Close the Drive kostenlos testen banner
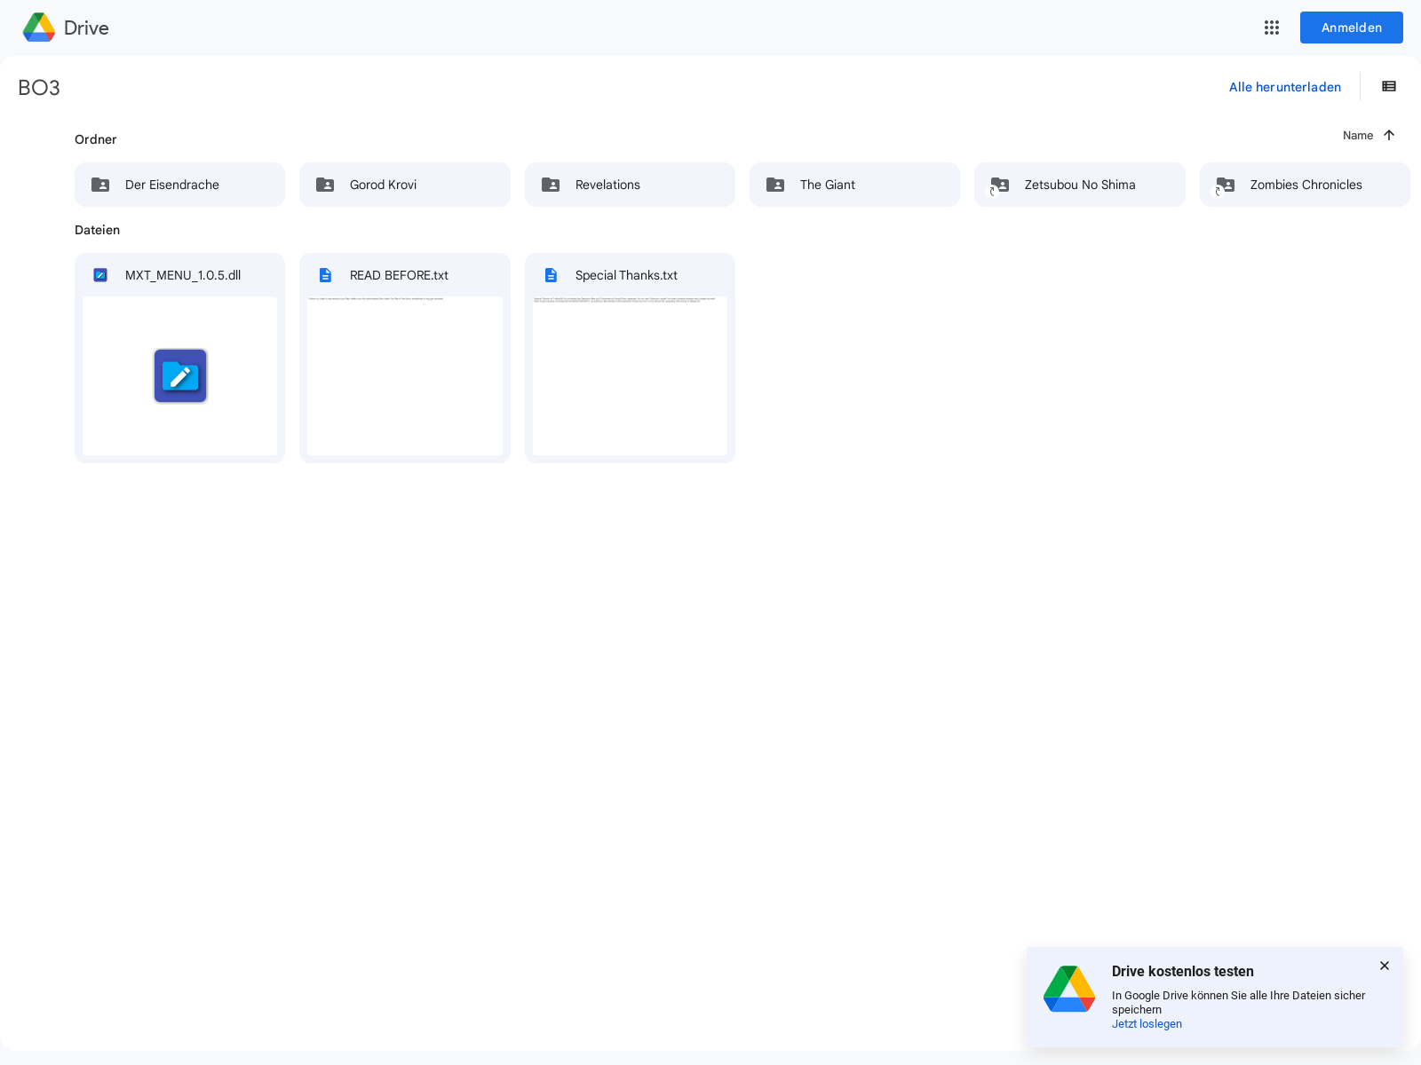The height and width of the screenshot is (1065, 1421). tap(1385, 966)
